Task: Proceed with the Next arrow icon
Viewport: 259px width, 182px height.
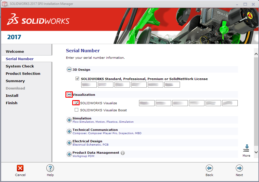Action: tap(239, 168)
